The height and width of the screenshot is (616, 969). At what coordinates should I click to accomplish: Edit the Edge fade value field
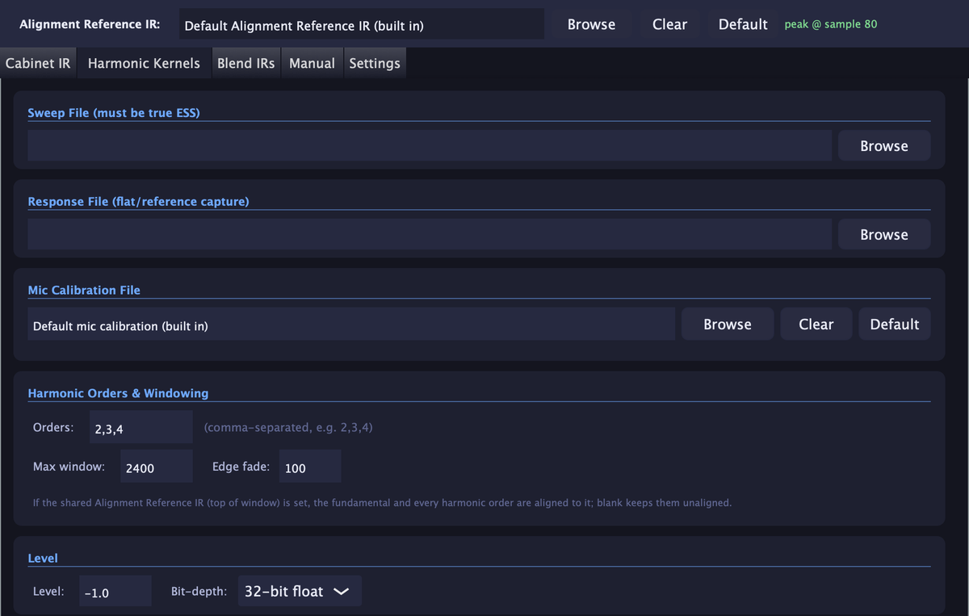310,467
